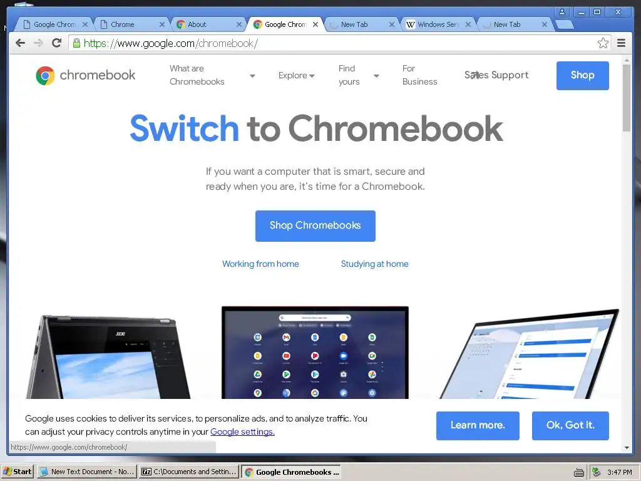This screenshot has width=641, height=481.
Task: Click the Chrome profile avatar button
Action: pyautogui.click(x=562, y=12)
